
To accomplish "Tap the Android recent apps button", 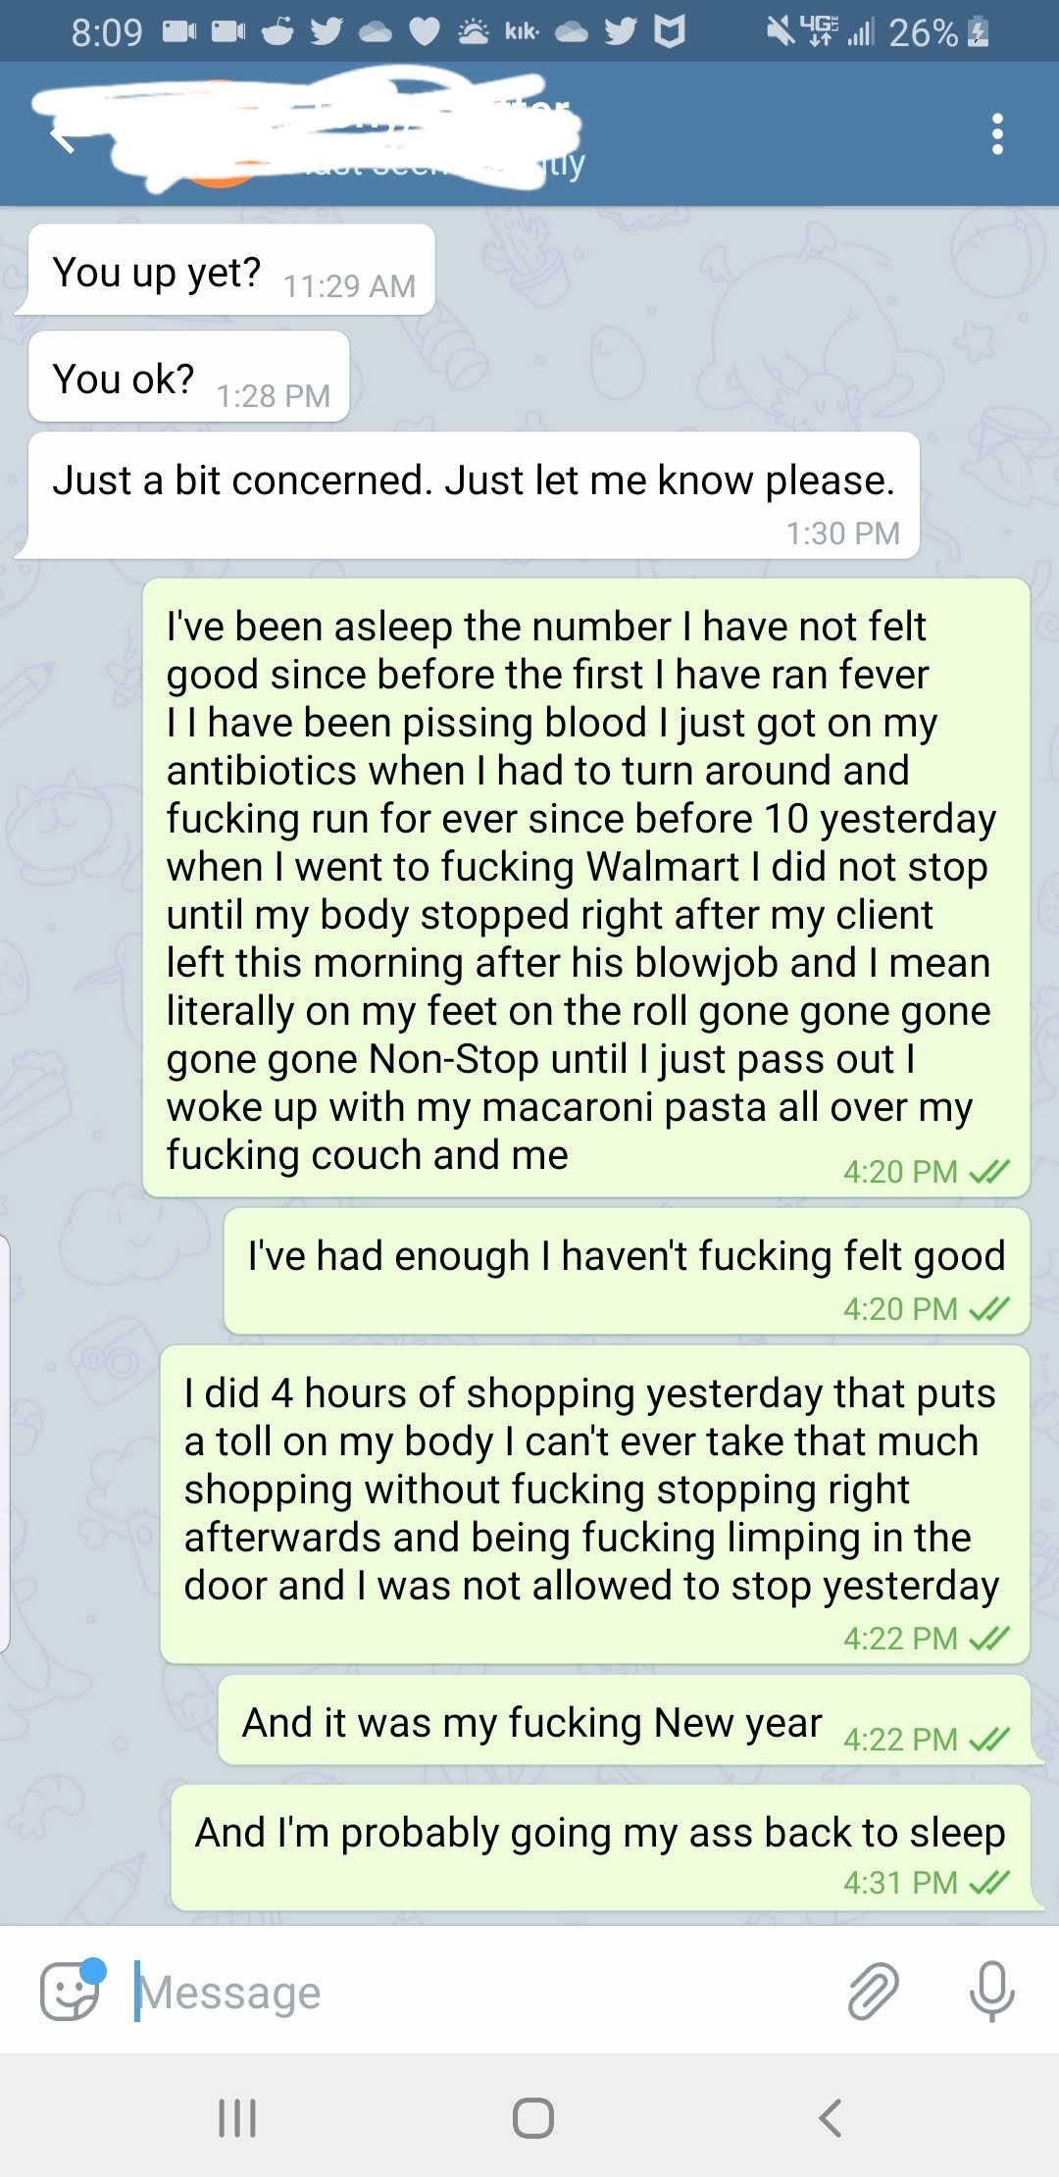I will 237,2117.
